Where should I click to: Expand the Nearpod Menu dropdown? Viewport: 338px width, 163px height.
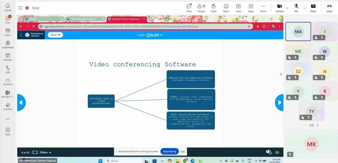point(55,35)
